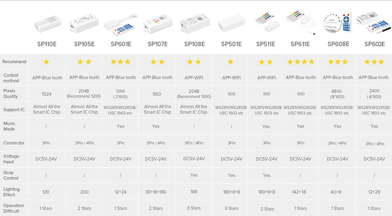The width and height of the screenshot is (392, 216).
Task: Click the Operation Difficult row header
Action: point(14,208)
